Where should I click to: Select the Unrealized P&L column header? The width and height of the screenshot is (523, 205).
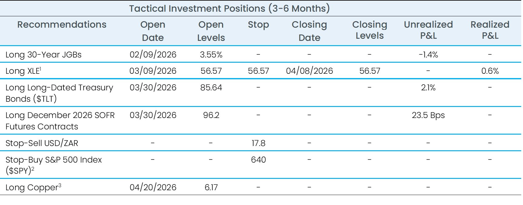coord(428,30)
